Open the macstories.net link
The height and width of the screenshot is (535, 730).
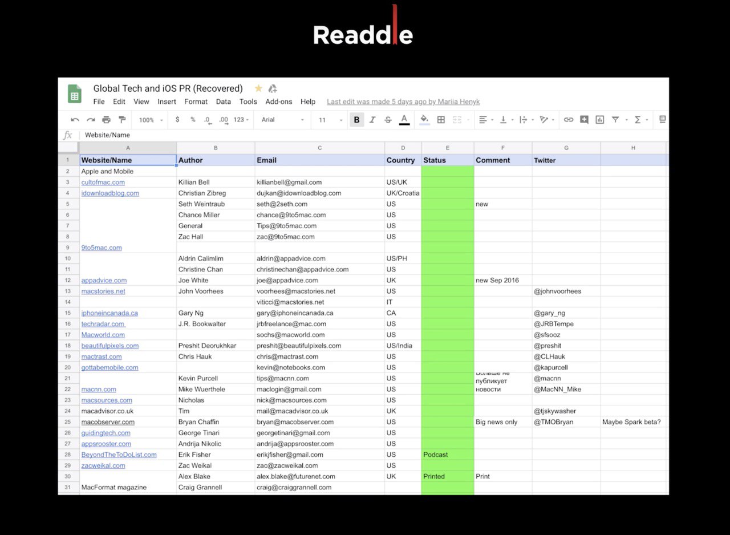(x=103, y=291)
